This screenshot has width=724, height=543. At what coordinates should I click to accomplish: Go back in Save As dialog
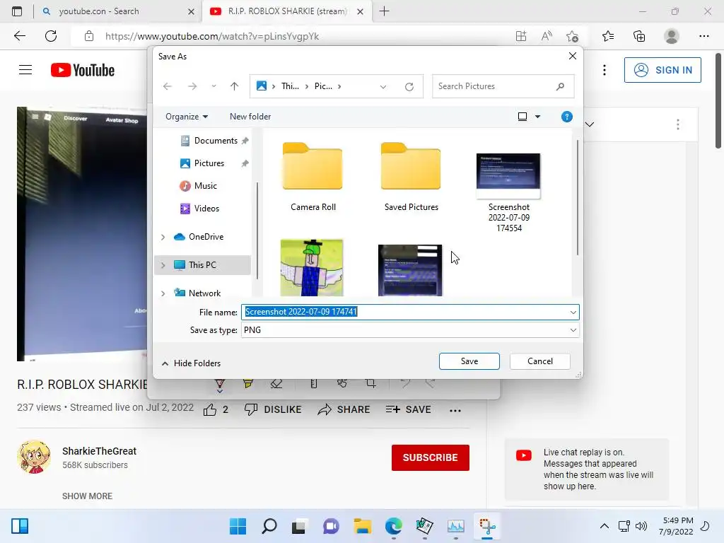(168, 86)
